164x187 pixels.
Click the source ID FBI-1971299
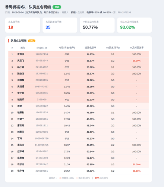click(124, 12)
